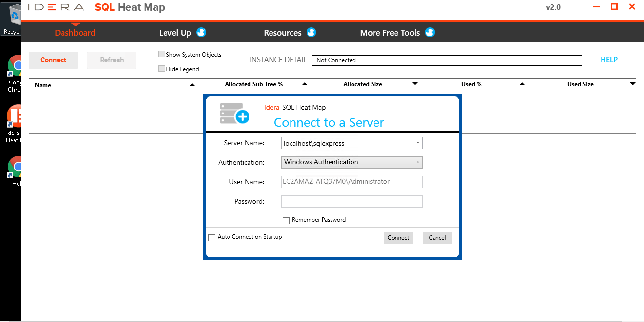Sort by Allocated Size column arrow
This screenshot has height=322, width=644.
click(415, 84)
